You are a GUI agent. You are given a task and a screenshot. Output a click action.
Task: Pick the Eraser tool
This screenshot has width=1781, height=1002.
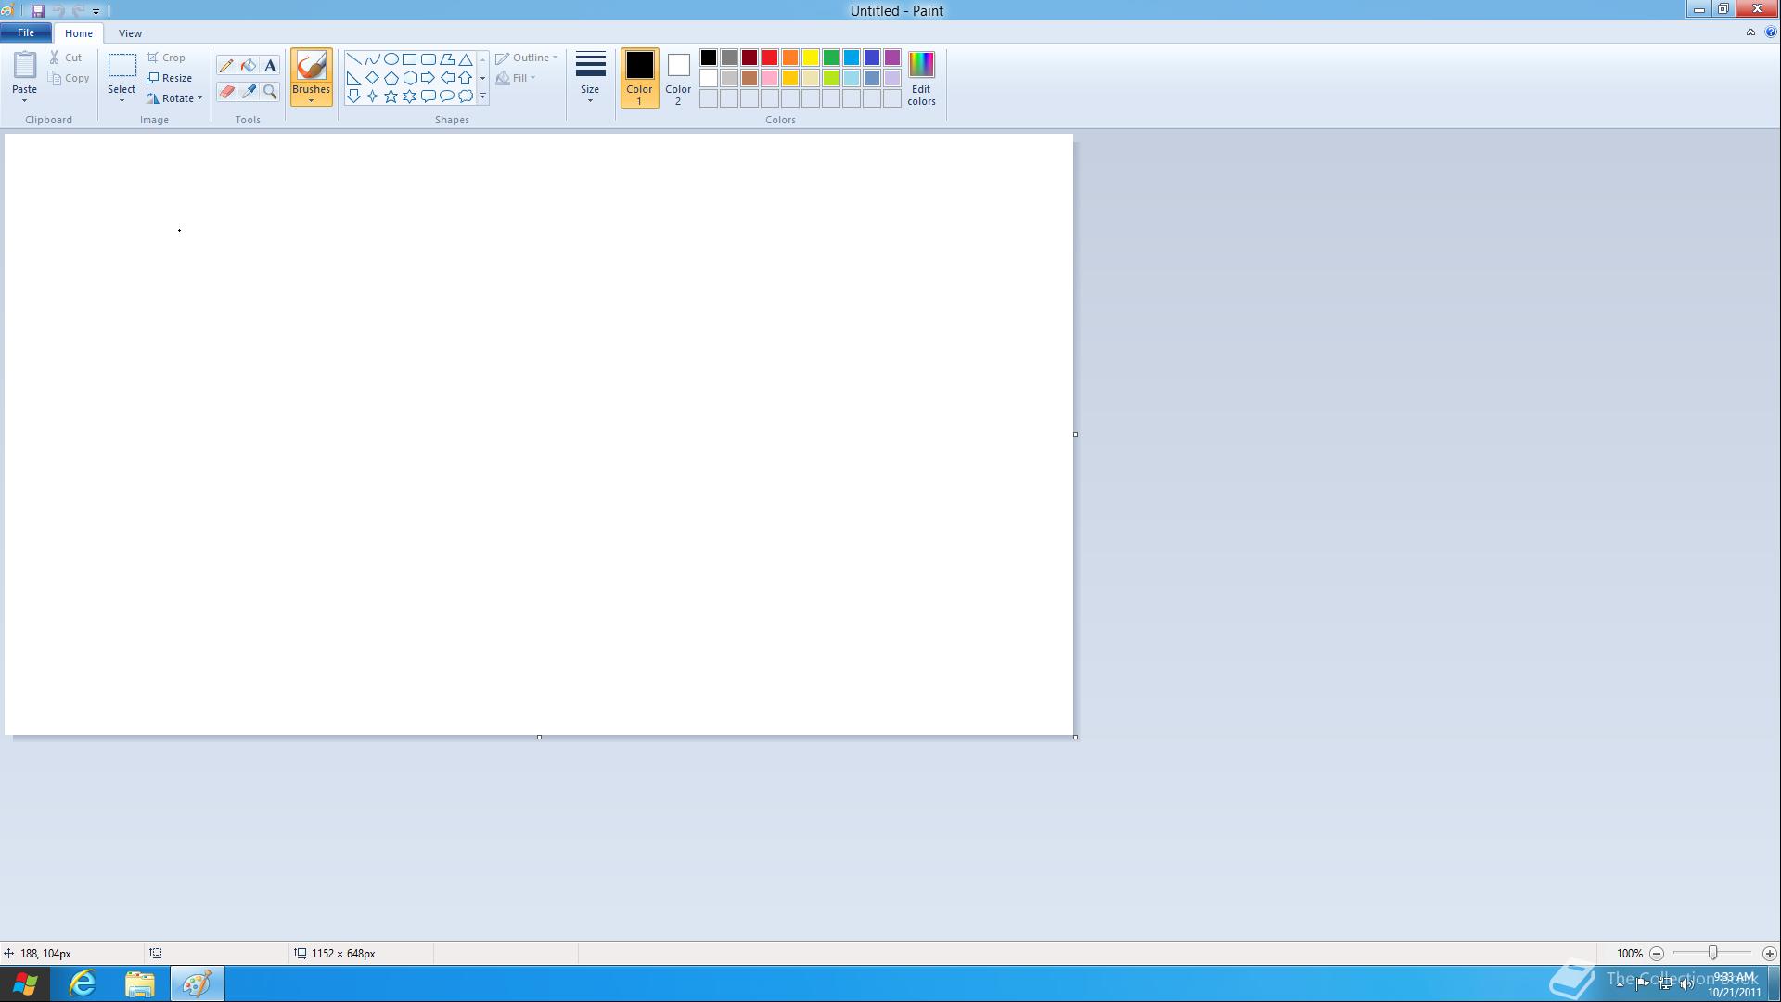coord(226,91)
